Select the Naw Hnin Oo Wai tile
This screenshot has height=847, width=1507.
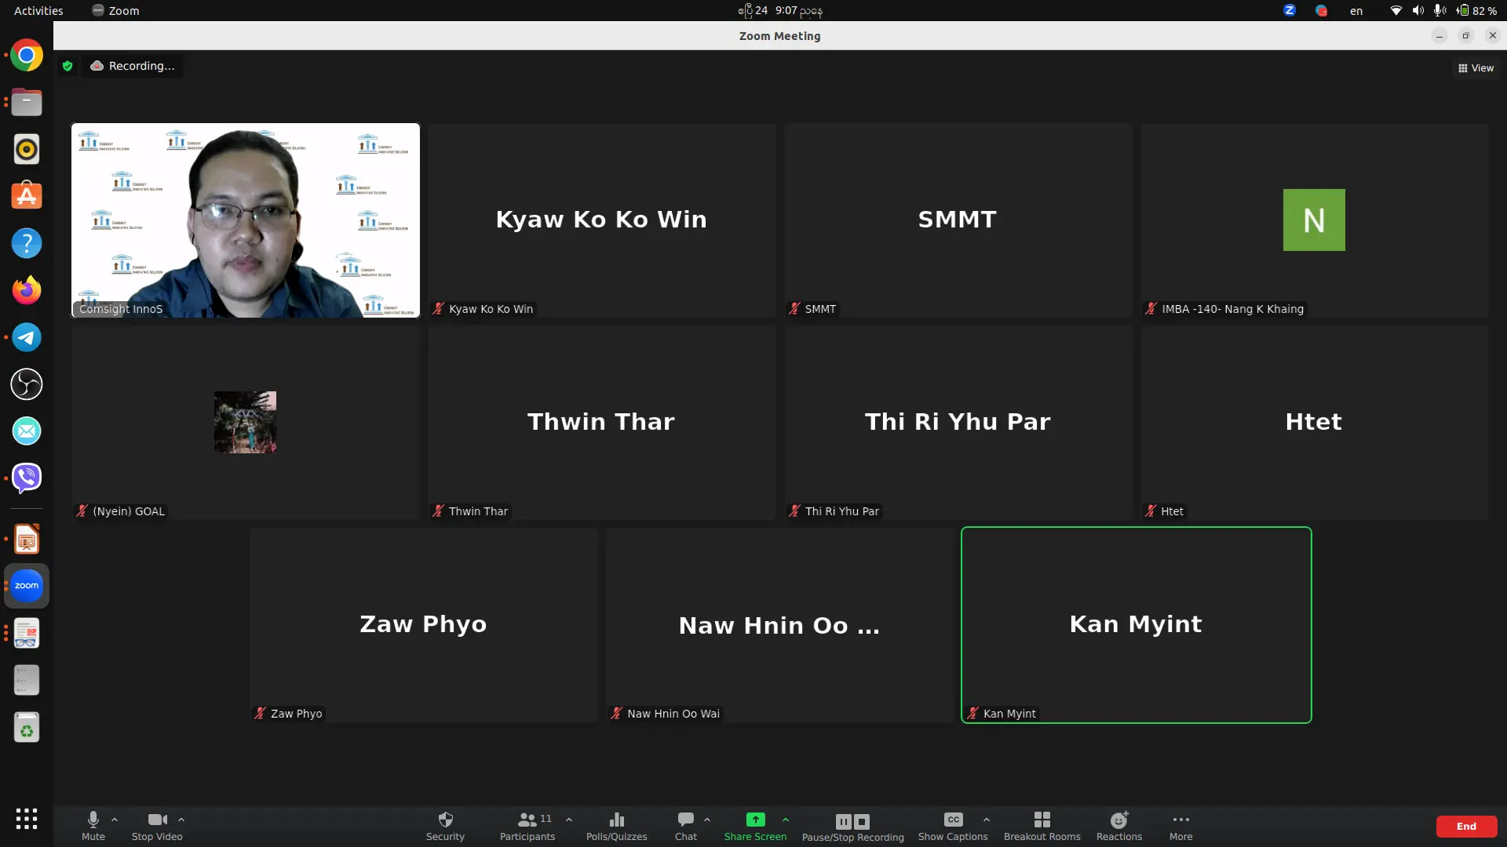(780, 625)
